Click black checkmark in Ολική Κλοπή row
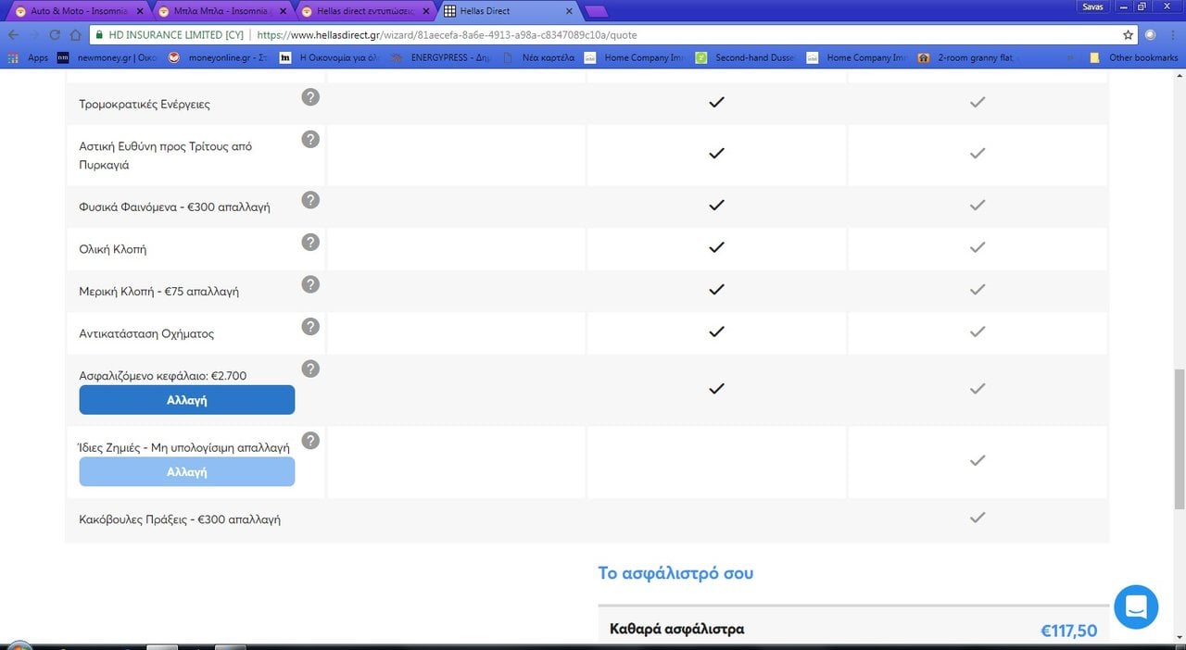Viewport: 1186px width, 650px height. 716,247
